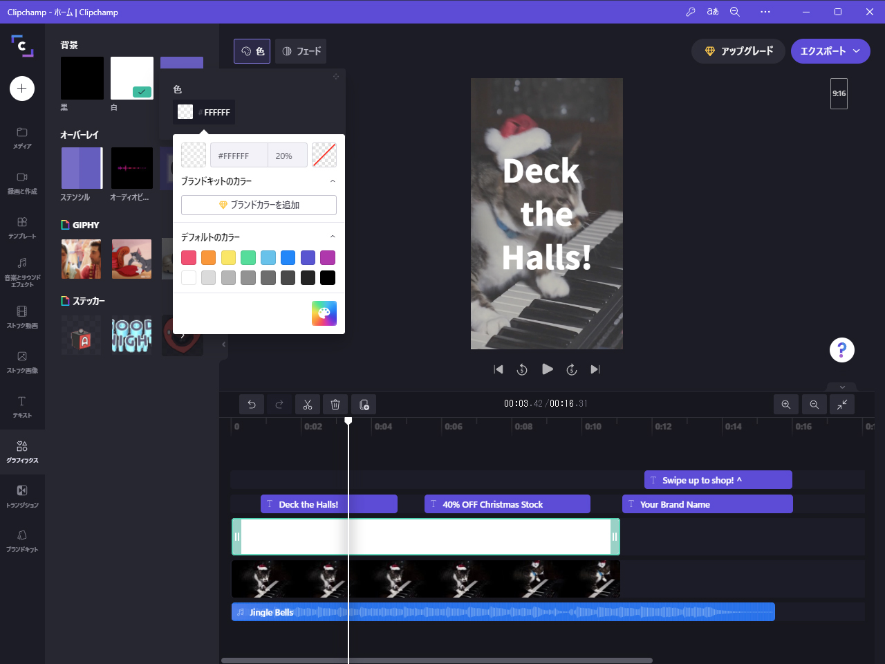This screenshot has width=885, height=664.
Task: Click the duplicate clip icon
Action: click(364, 405)
